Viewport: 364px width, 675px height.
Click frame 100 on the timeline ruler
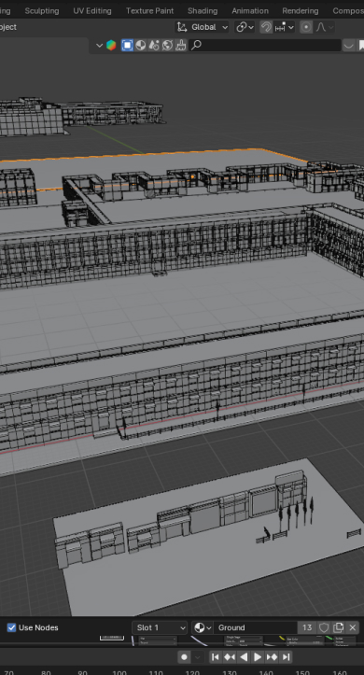point(119,672)
